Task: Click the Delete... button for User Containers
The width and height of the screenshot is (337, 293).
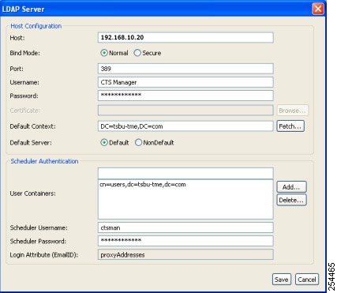Action: 291,200
